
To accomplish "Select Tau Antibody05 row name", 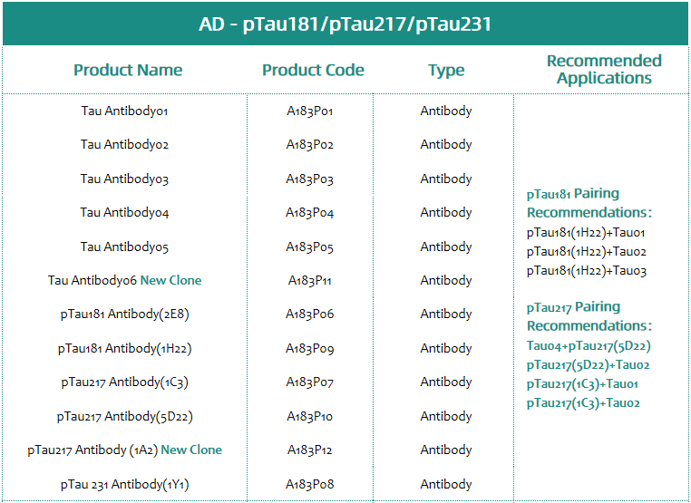I will tap(124, 247).
